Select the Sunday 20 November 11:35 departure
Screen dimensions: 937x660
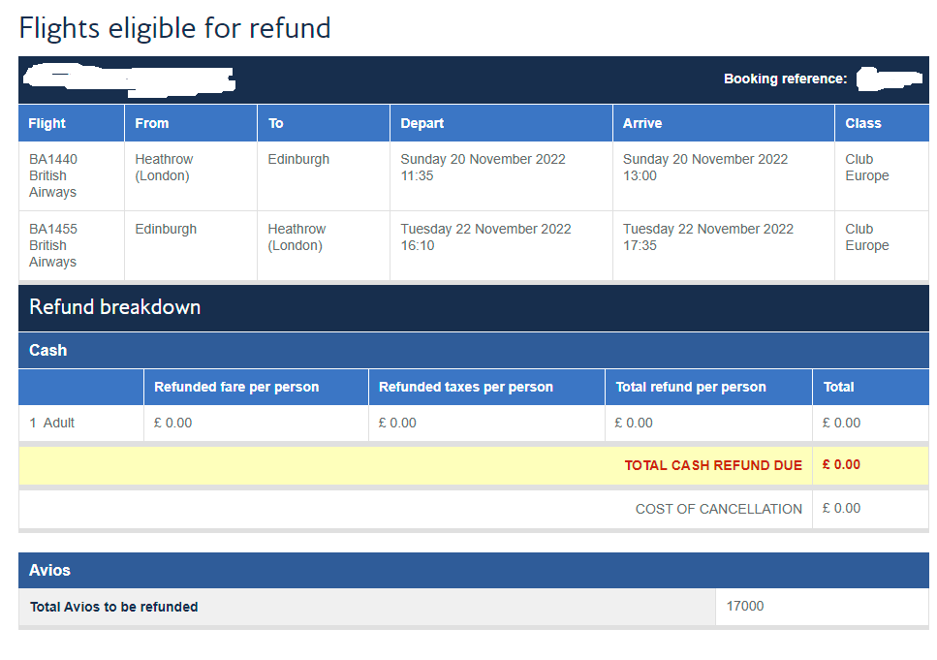[483, 168]
